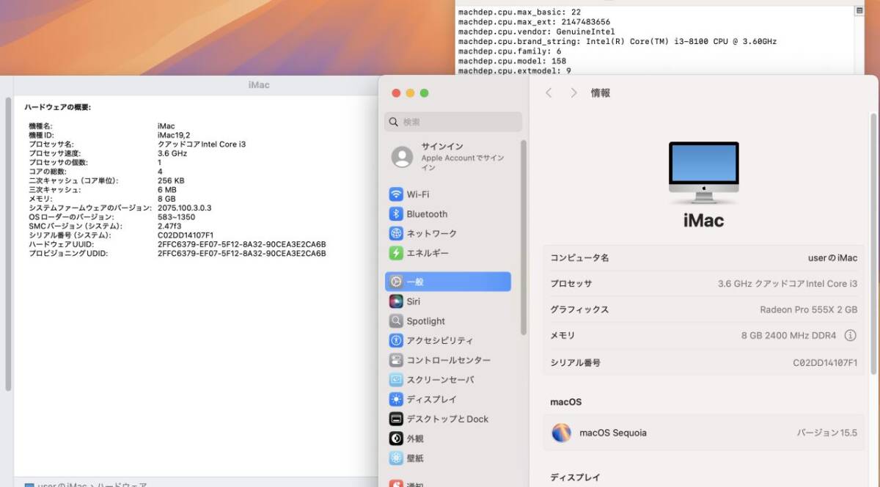Select the アクセシビリティ icon
This screenshot has width=880, height=487.
click(x=396, y=340)
